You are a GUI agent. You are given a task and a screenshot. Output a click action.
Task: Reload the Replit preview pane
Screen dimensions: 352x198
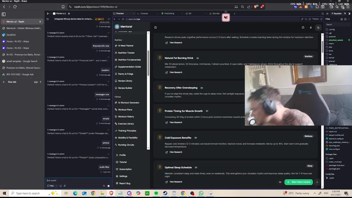(123, 19)
